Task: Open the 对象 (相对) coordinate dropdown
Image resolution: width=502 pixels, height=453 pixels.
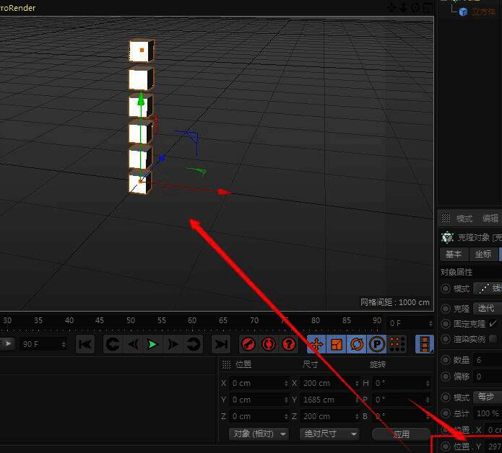Action: (x=259, y=434)
